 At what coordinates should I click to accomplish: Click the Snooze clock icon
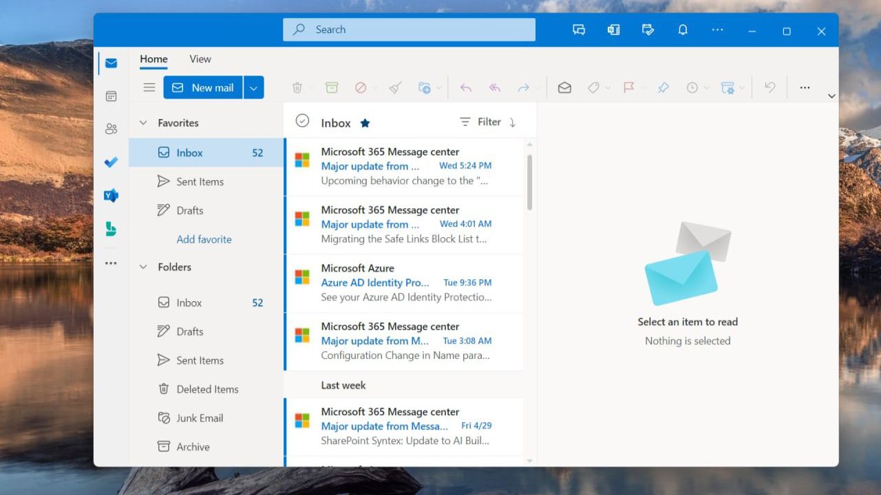point(692,87)
